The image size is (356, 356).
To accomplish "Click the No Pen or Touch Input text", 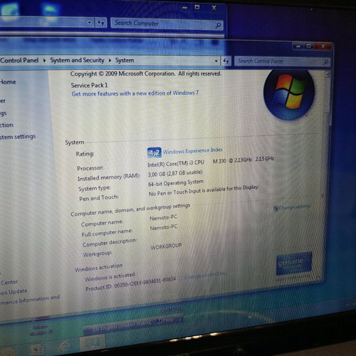I will (x=204, y=191).
